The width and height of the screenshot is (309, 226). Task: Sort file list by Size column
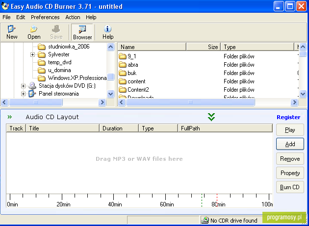tap(203, 47)
